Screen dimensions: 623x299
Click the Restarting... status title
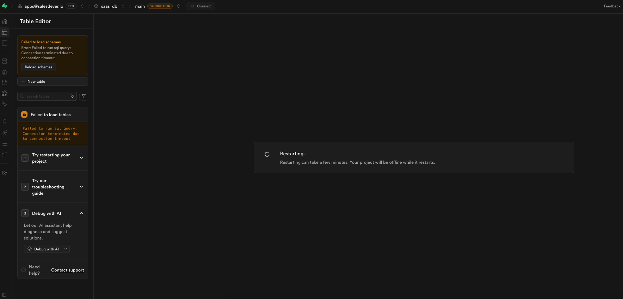coord(294,154)
